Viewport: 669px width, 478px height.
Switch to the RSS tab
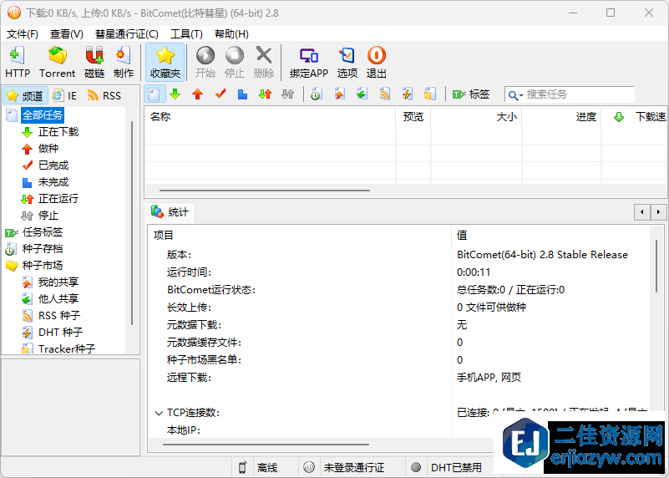104,95
